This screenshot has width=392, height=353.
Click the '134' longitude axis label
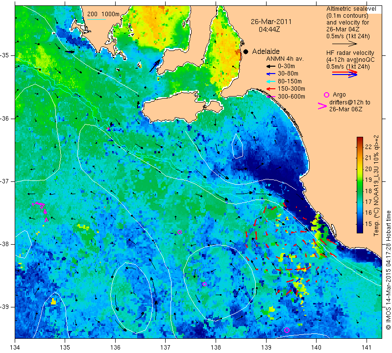coord(15,348)
